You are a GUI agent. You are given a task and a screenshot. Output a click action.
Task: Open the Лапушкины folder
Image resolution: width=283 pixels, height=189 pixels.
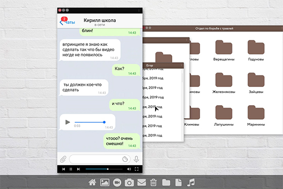pos(224,116)
